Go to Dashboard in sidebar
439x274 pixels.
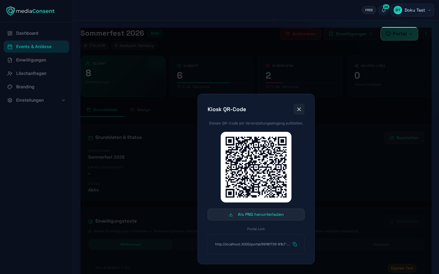[x=36, y=33]
